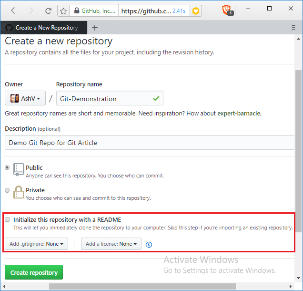Click the horizontal scrollbar right arrow
The width and height of the screenshot is (303, 291).
pos(291,286)
